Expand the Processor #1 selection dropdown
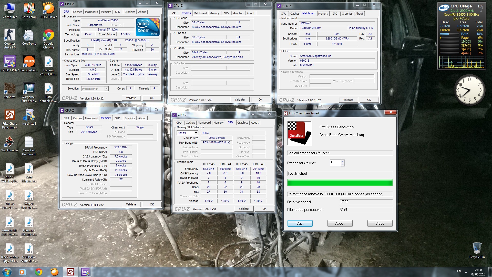This screenshot has width=492, height=277. [106, 89]
